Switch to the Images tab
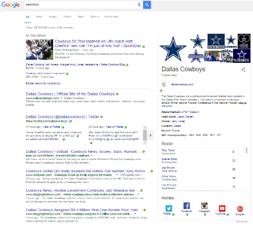The image size is (253, 228). point(53,17)
